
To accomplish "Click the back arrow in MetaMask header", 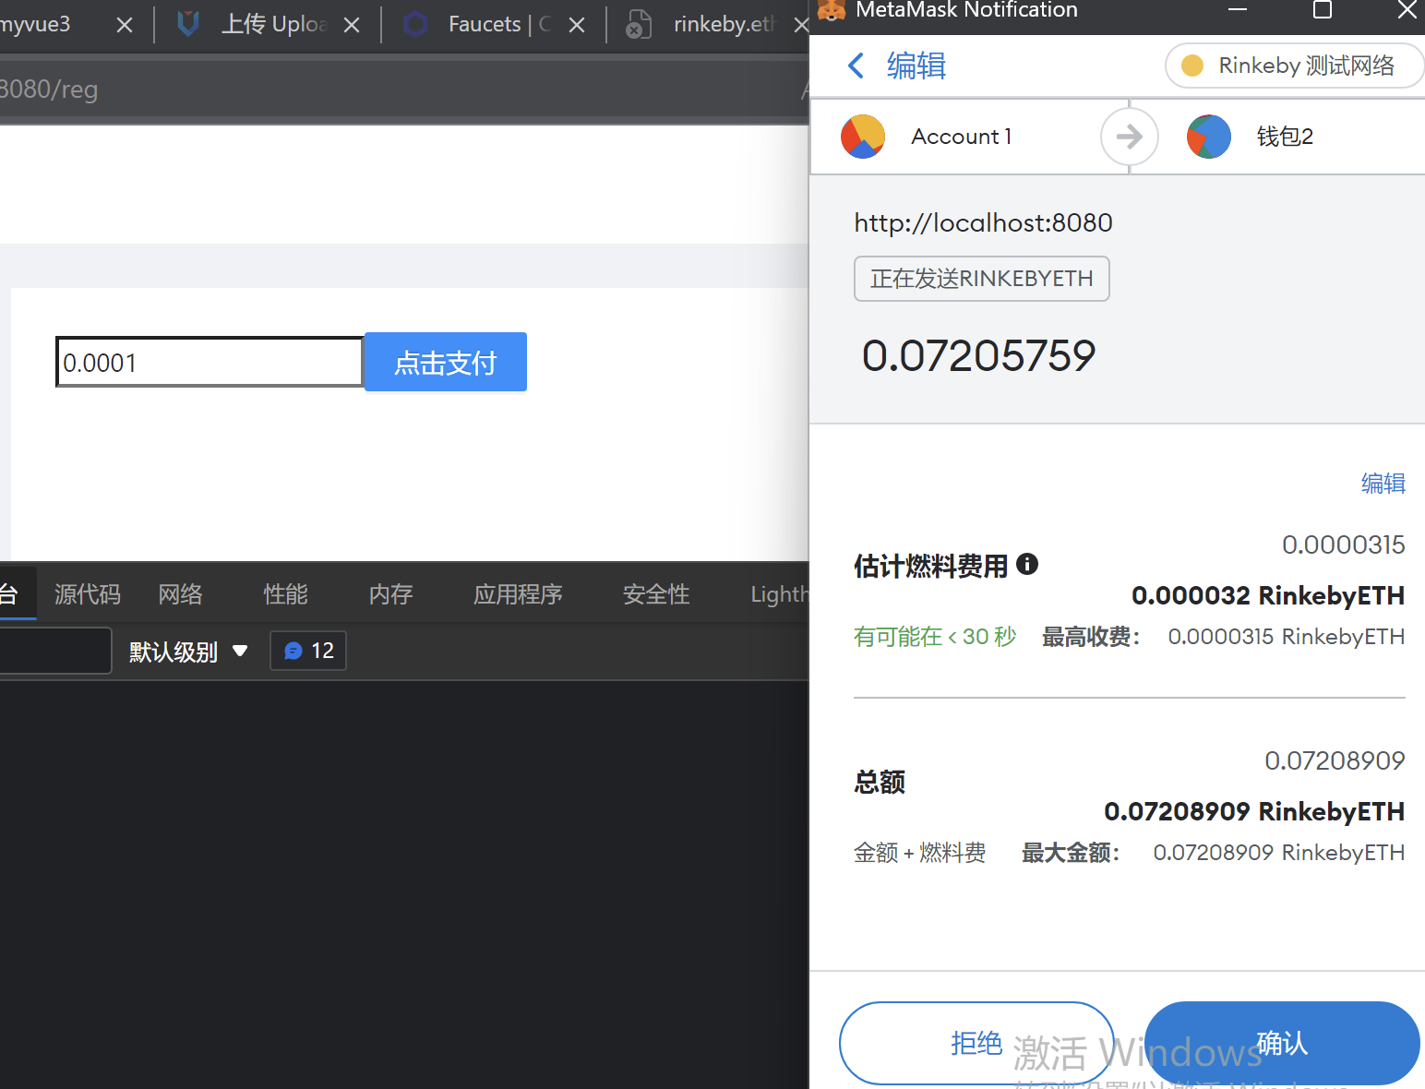I will click(x=856, y=66).
